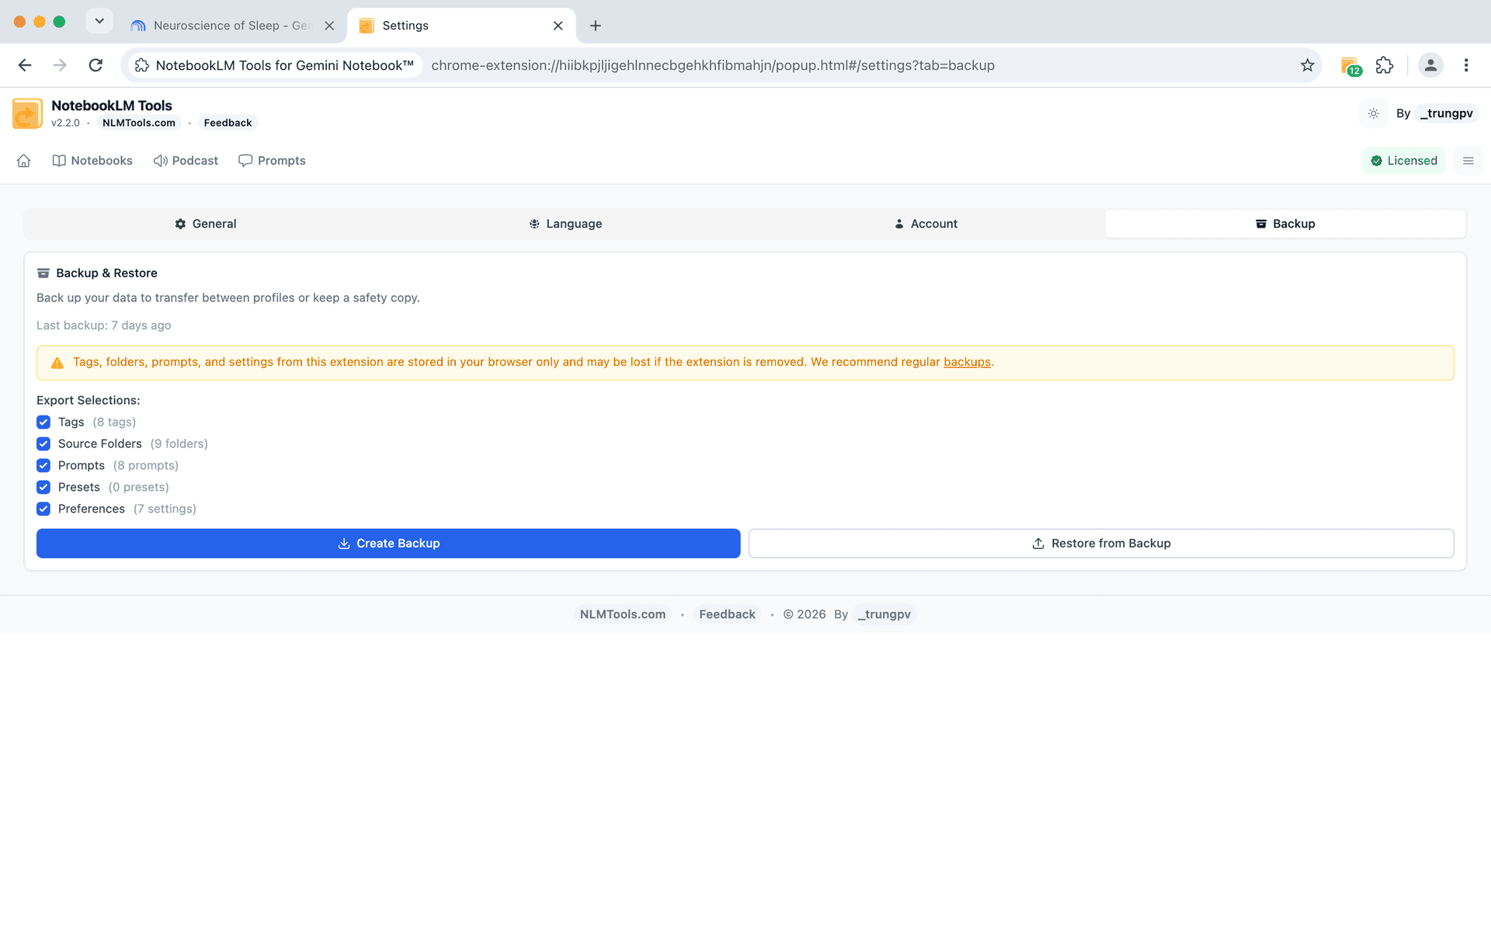
Task: Click Restore from Backup button
Action: (1101, 544)
